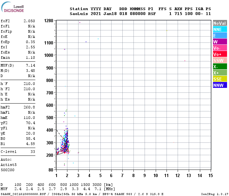
Task: Click the hmE value 110.0
Action: pyautogui.click(x=29, y=118)
